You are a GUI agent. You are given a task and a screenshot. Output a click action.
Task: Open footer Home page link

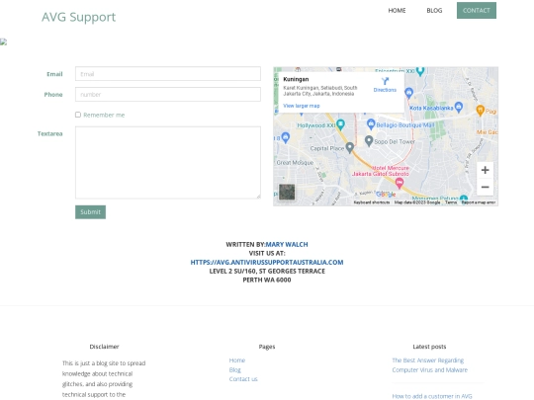[237, 360]
